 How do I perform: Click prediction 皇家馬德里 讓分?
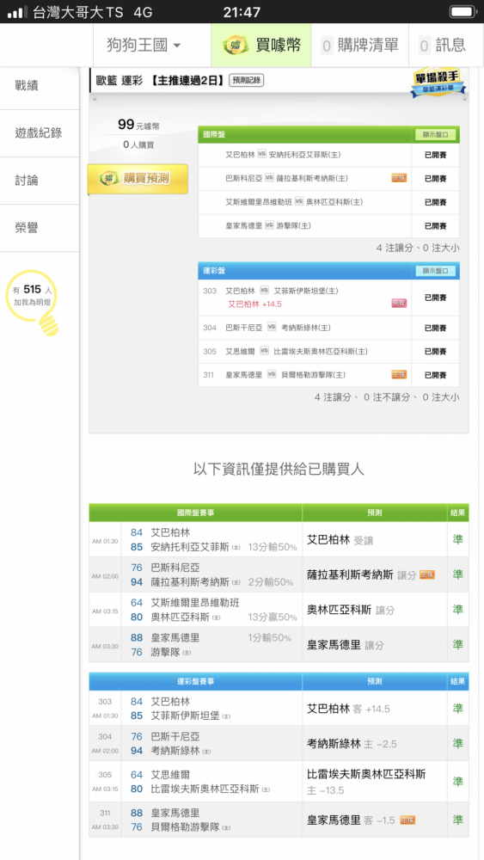coord(346,645)
